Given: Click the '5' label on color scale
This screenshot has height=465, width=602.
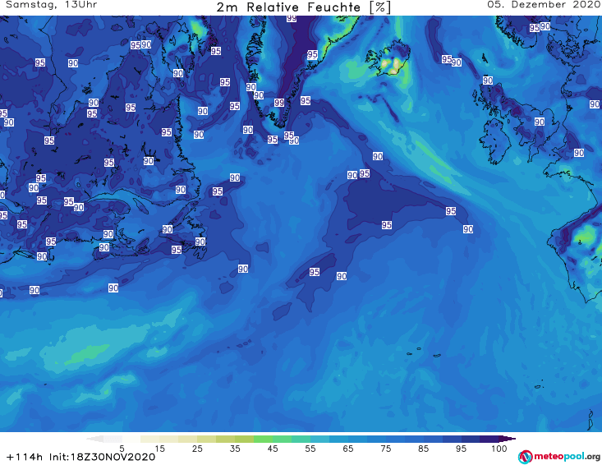Looking at the screenshot, I should click(x=122, y=449).
